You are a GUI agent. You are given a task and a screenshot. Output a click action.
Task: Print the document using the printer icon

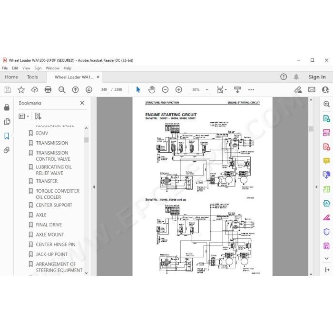coord(48,89)
